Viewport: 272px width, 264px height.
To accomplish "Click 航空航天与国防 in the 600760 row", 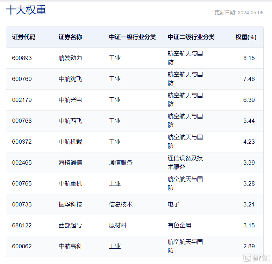I will [x=185, y=79].
